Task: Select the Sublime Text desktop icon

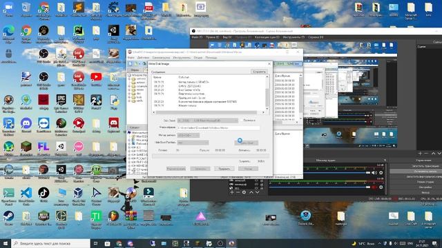Action: coord(78,7)
